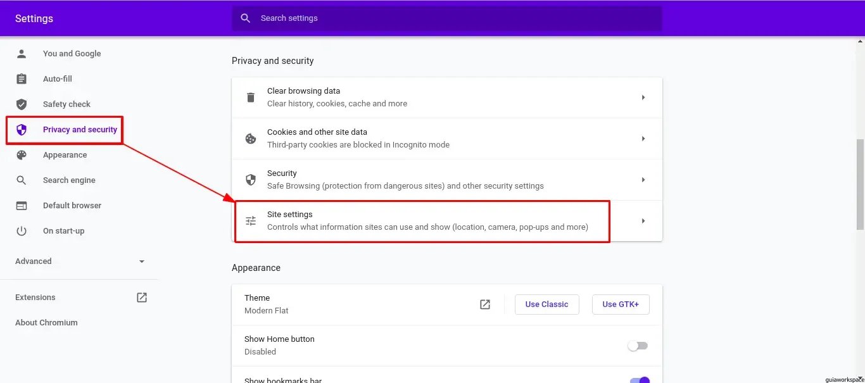The image size is (865, 383).
Task: Click the shield icon beside Security row
Action: 251,180
